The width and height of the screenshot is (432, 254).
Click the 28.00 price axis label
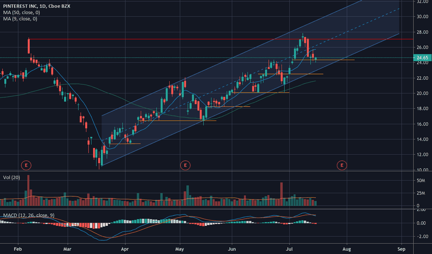coord(422,32)
